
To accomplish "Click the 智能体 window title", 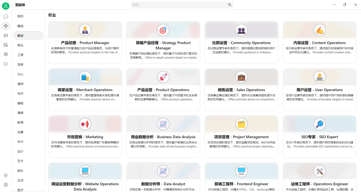I will 20,5.
